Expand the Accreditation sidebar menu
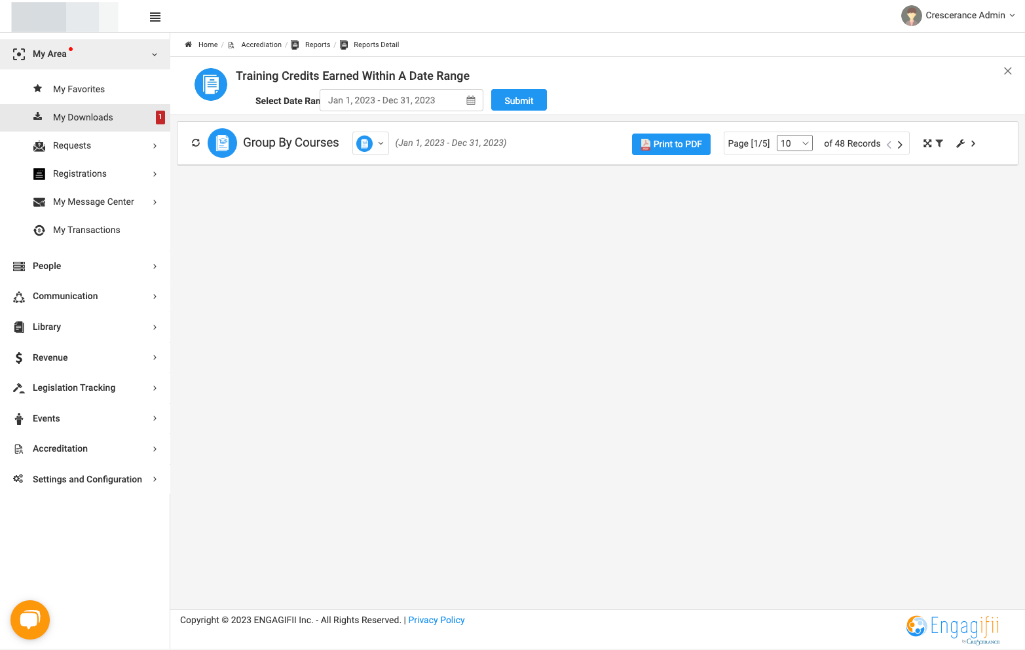1025x650 pixels. point(85,448)
